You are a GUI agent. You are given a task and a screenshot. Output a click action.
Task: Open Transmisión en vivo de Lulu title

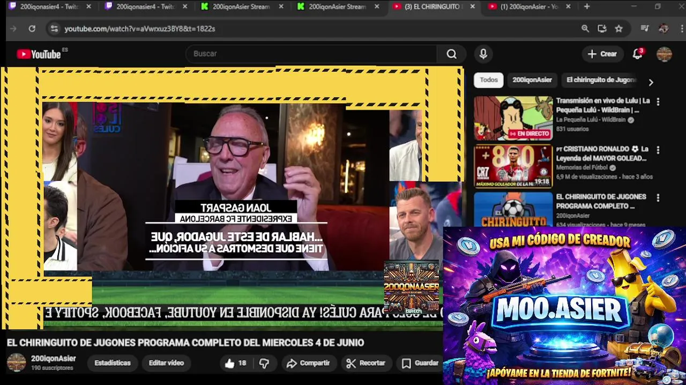(603, 105)
